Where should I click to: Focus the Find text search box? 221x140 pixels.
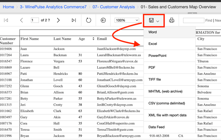click(193, 20)
